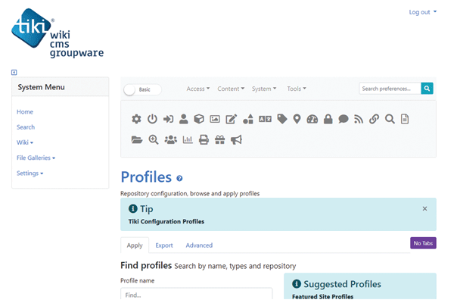Viewport: 454px width, 303px height.
Task: Open the login arrow admin icon
Action: tap(168, 119)
